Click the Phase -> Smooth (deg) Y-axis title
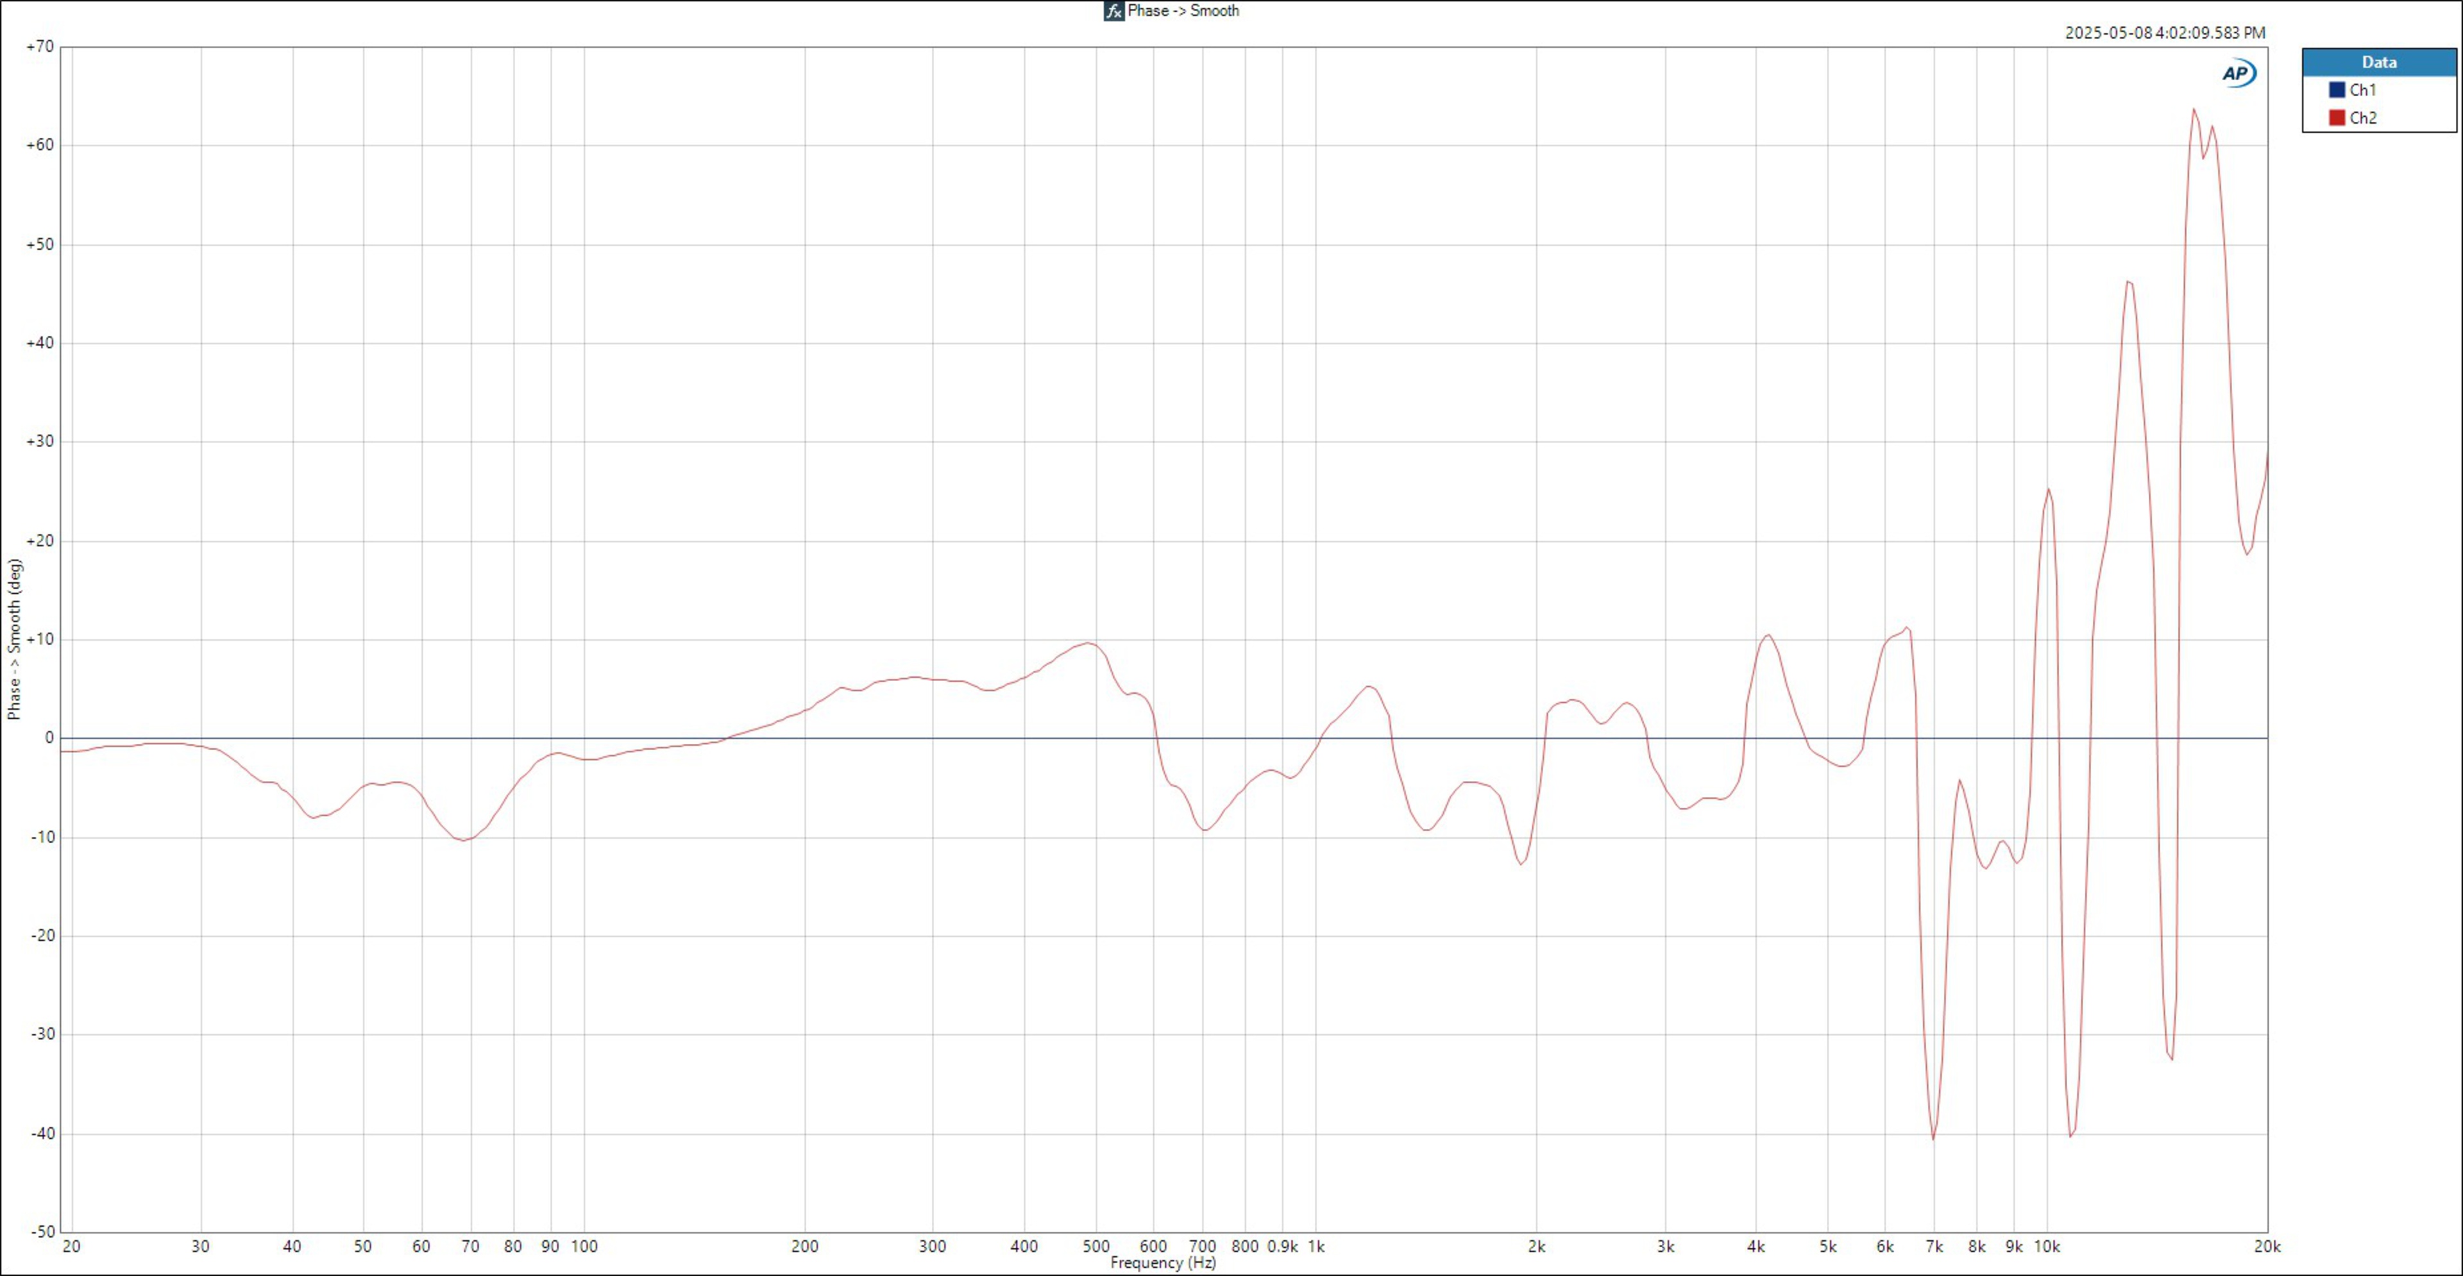The width and height of the screenshot is (2463, 1276). click(13, 639)
